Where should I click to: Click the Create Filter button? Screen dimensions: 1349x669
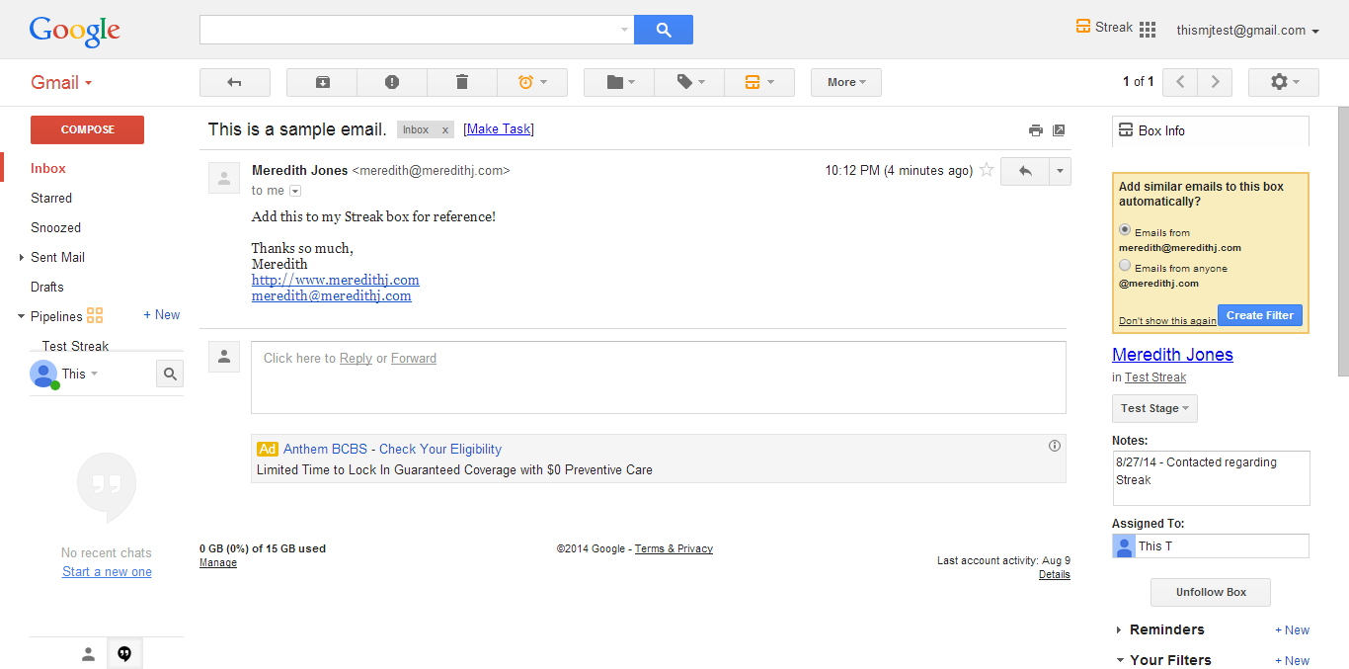[1260, 315]
